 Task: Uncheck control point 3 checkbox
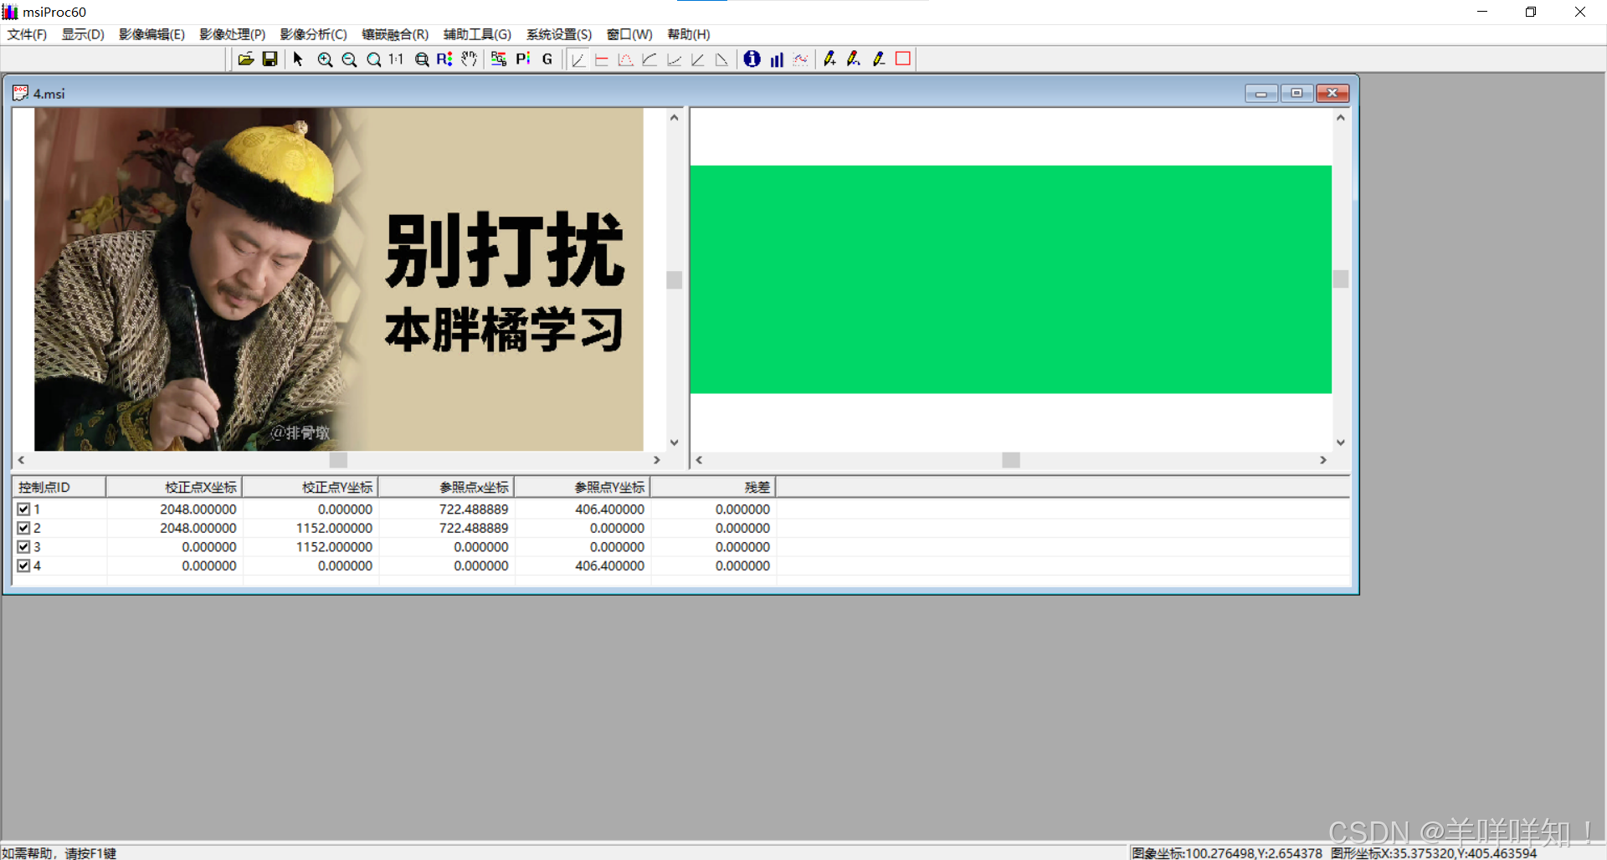point(23,546)
